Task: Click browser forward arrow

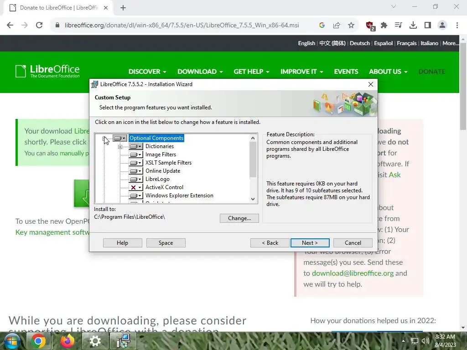Action: [25, 26]
